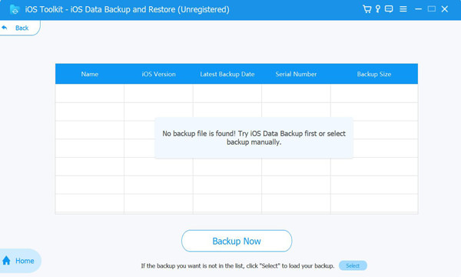Click the Home house icon
Image resolution: width=461 pixels, height=277 pixels.
tap(6, 261)
